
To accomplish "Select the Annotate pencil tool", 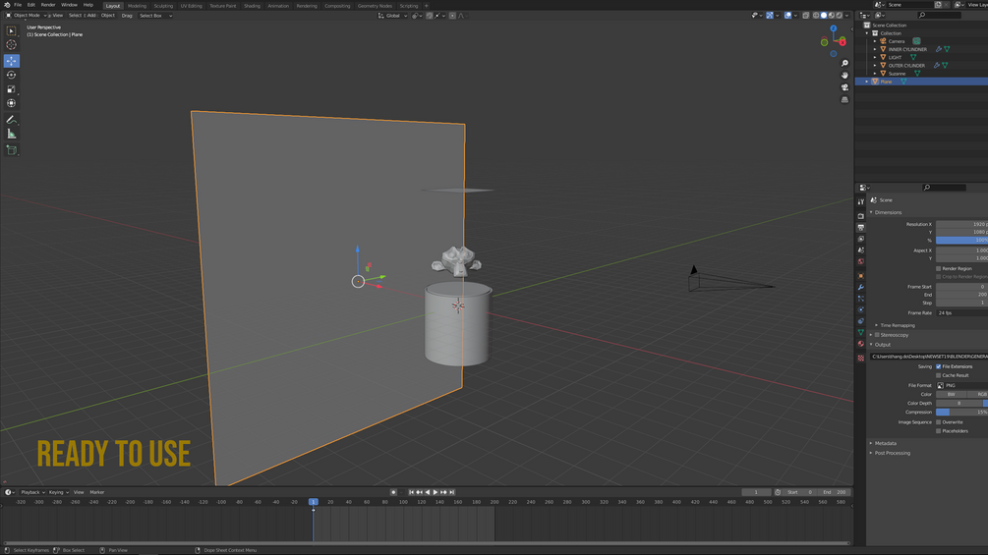I will coord(12,120).
